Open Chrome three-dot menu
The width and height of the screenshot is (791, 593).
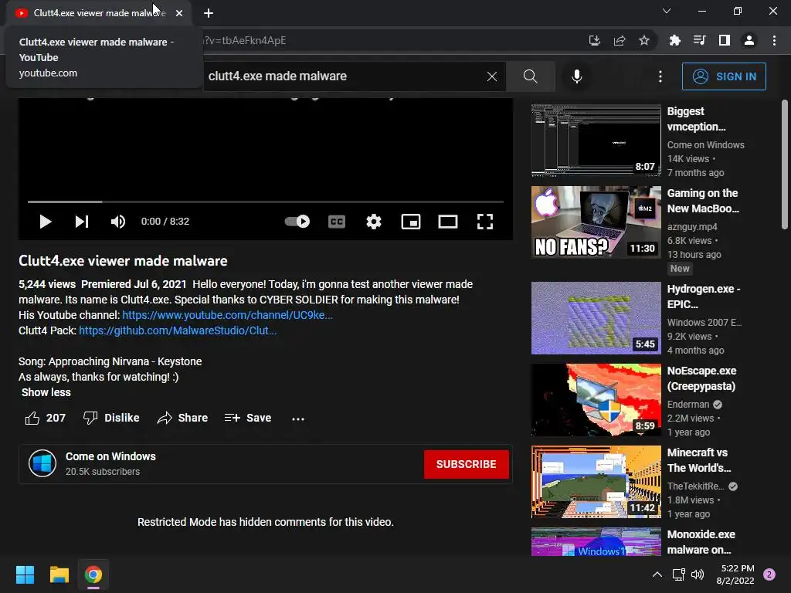pyautogui.click(x=774, y=40)
